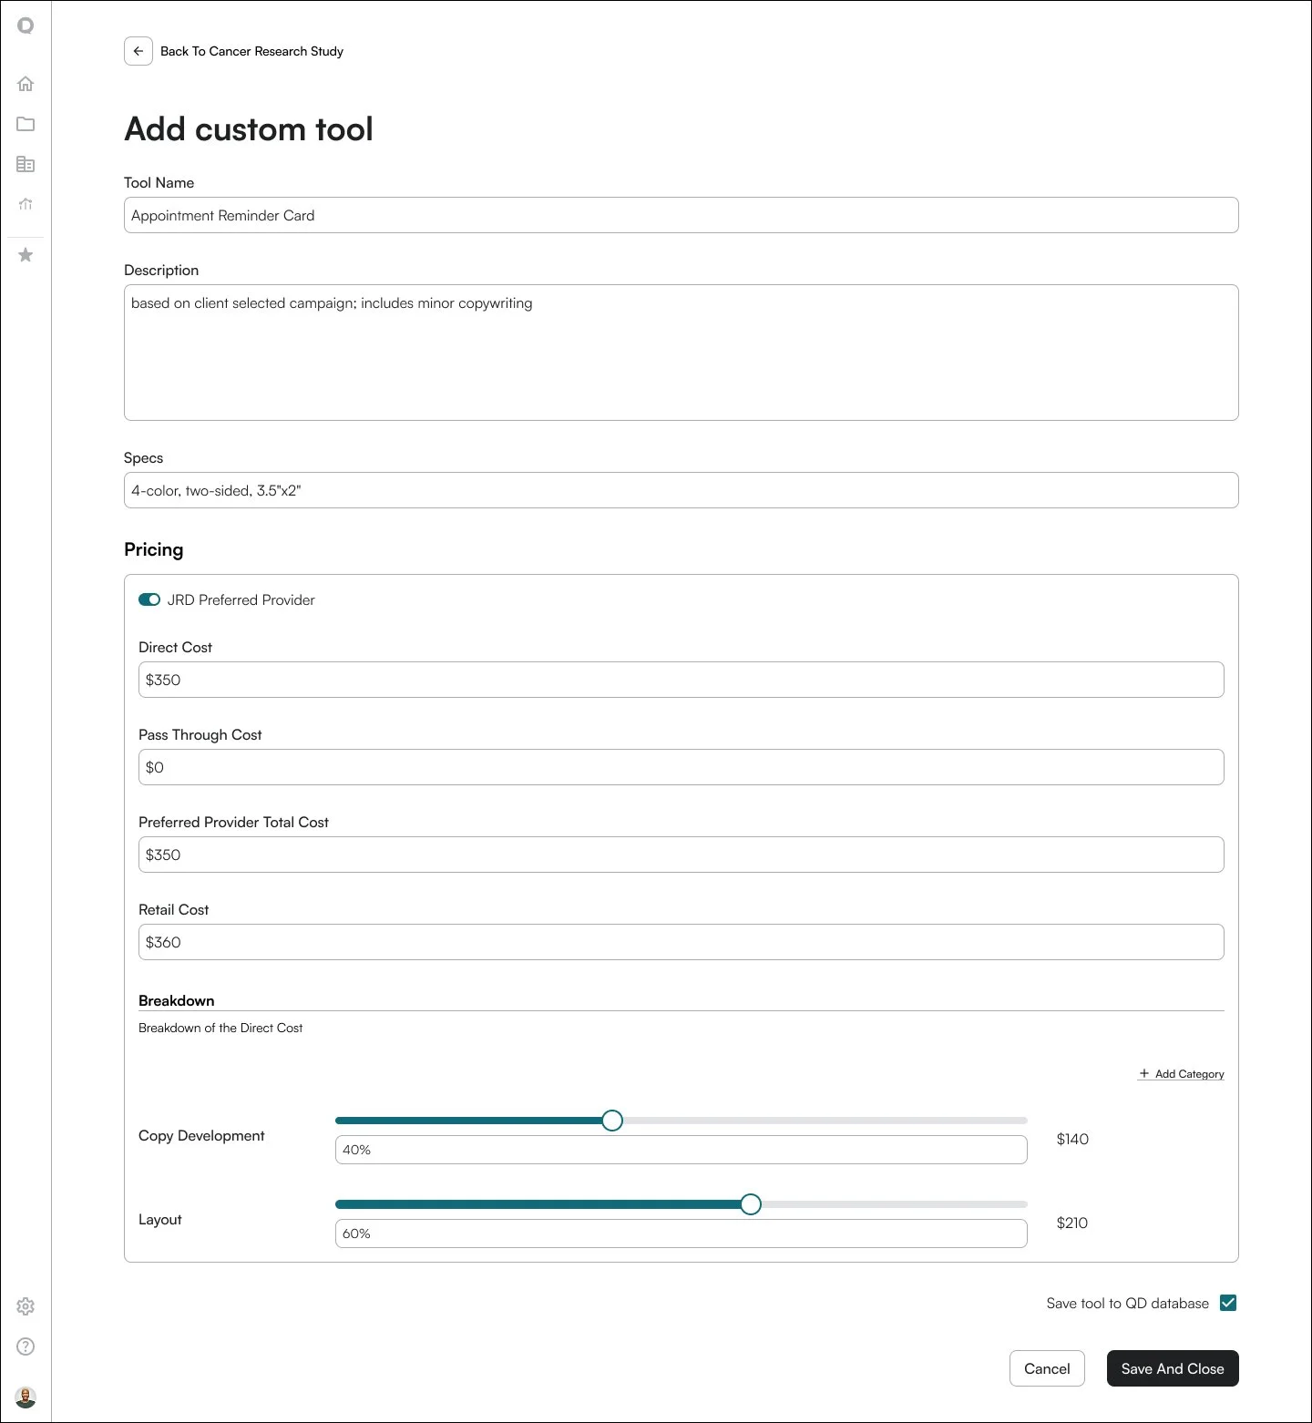
Task: Click the Copy Development slider handle
Action: coord(612,1121)
